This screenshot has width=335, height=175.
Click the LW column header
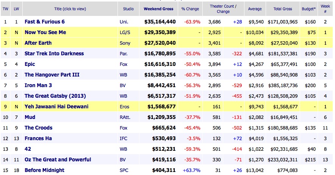tap(16, 9)
